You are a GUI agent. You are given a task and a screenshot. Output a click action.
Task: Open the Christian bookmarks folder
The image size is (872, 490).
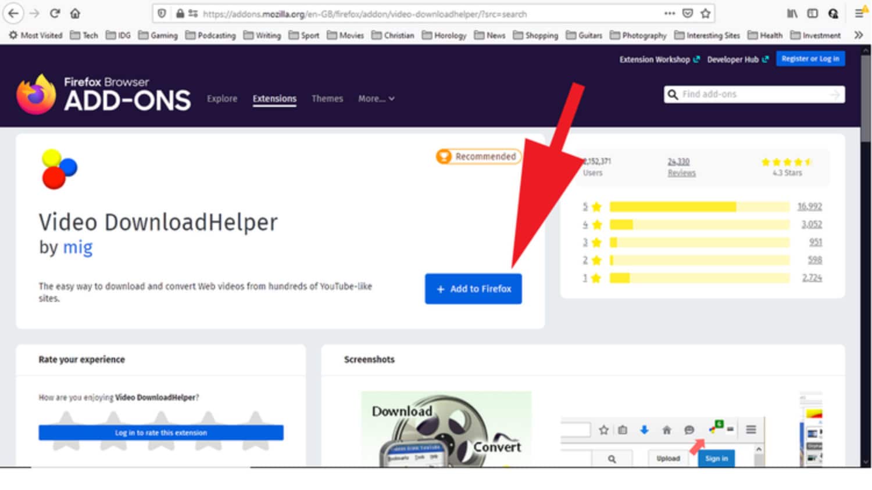[x=393, y=35]
